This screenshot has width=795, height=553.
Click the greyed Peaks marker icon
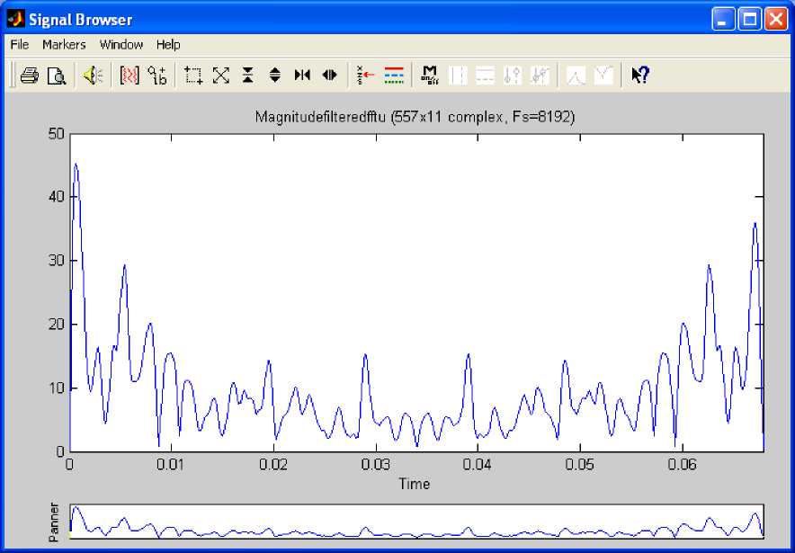pos(576,76)
